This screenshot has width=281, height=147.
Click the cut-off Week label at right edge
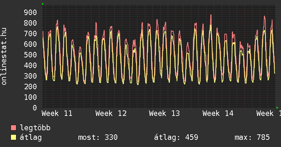(269, 113)
